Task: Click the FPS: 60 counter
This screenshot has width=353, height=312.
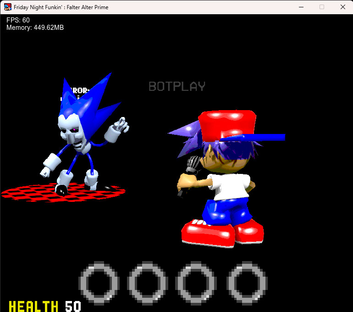Action: pyautogui.click(x=18, y=20)
